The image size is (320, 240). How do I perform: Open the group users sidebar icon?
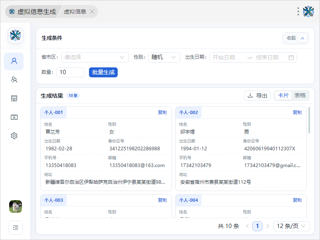[14, 79]
